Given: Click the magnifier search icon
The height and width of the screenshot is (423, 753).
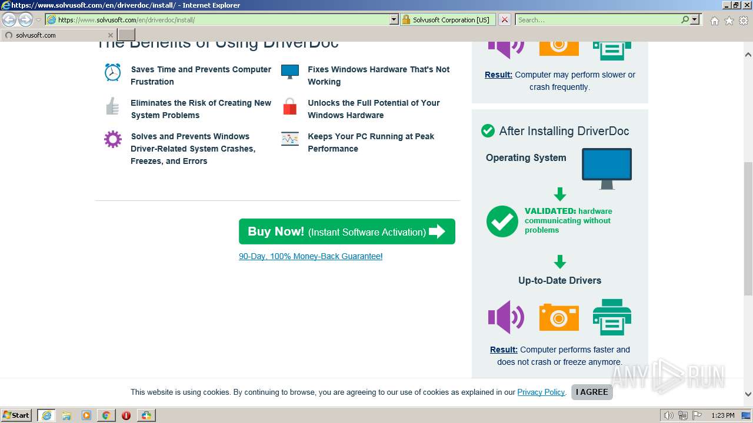Looking at the screenshot, I should (685, 19).
